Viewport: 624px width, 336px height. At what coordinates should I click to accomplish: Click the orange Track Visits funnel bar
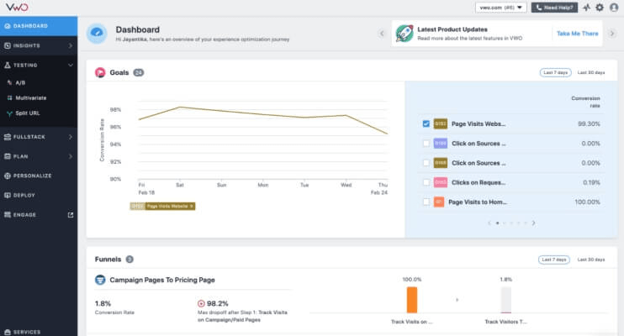coord(412,300)
